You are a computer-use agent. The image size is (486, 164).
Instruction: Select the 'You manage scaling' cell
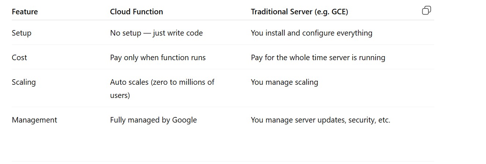(284, 82)
